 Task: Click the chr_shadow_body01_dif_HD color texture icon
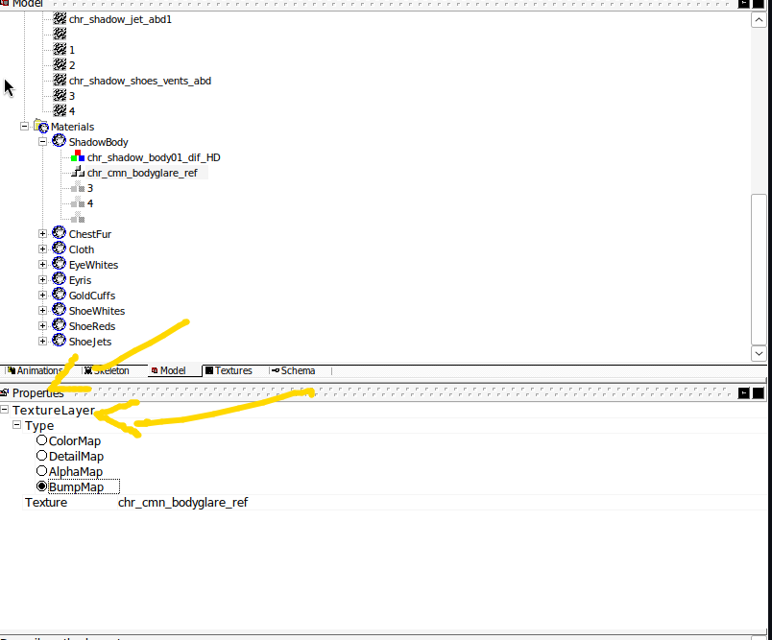click(x=78, y=156)
